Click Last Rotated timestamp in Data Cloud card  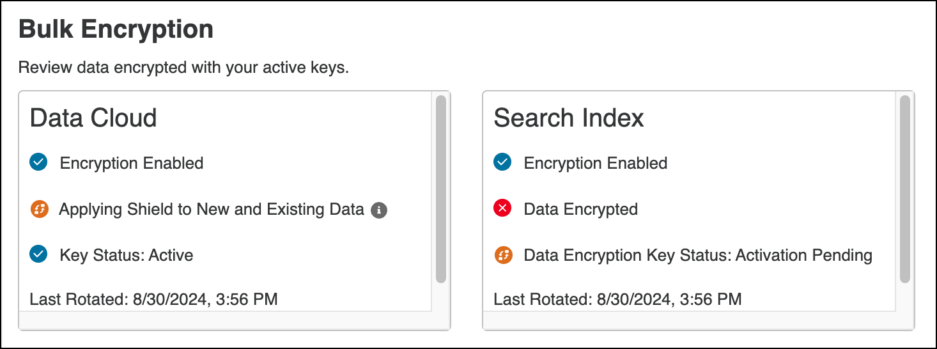point(154,299)
